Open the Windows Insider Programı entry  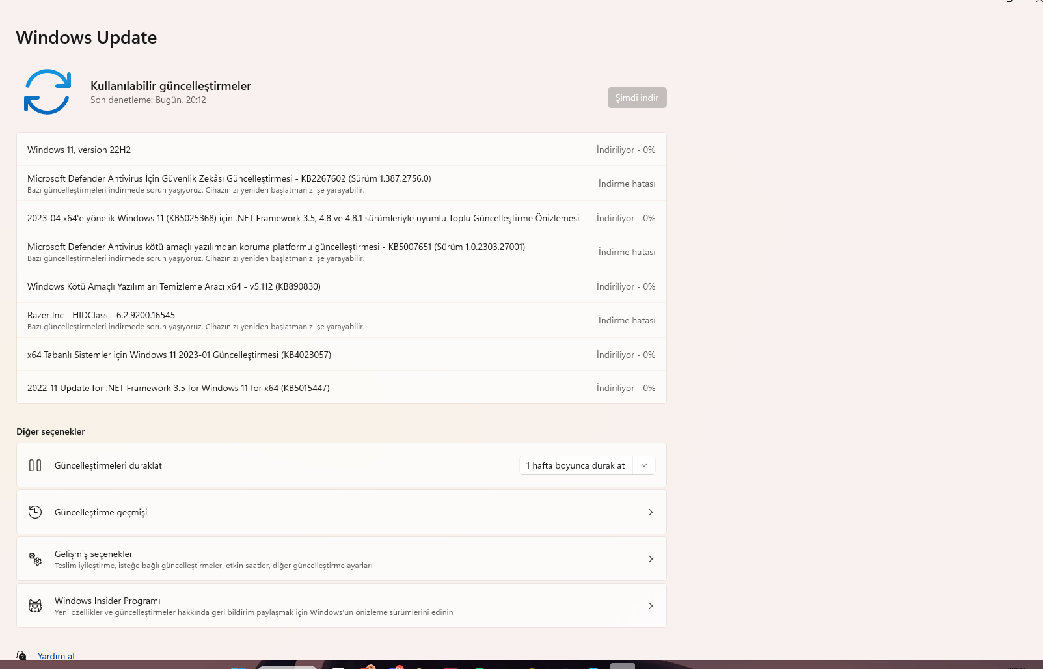342,606
